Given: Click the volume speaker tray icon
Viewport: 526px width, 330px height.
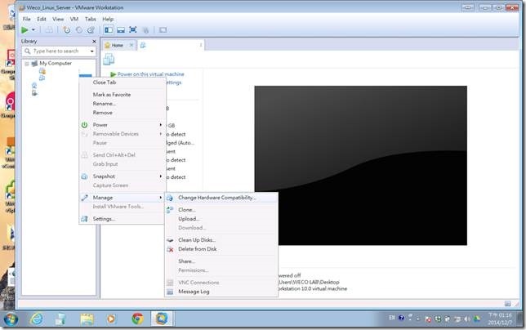Looking at the screenshot, I should (467, 319).
